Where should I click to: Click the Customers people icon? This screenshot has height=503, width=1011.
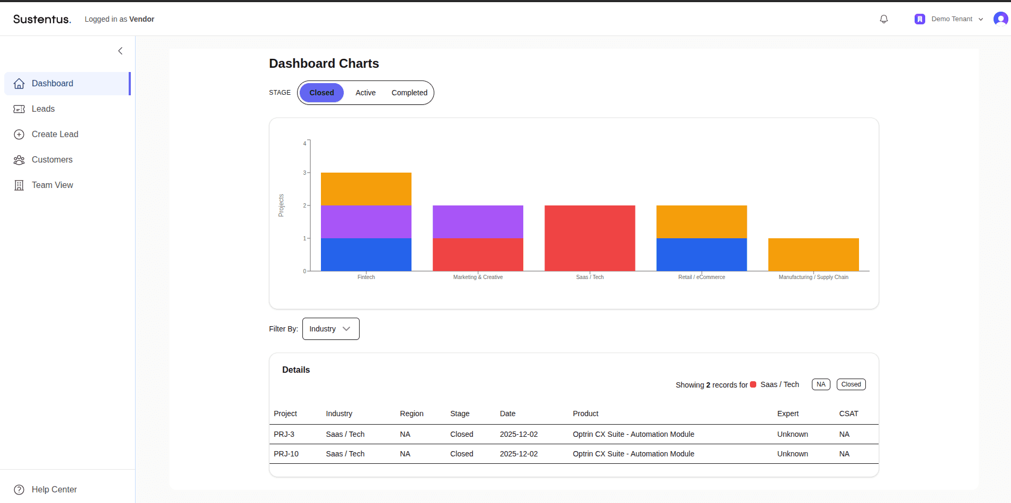[x=19, y=160]
